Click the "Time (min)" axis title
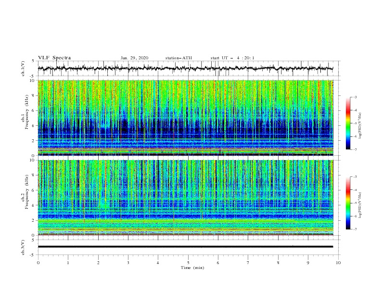Viewport: 381px width, 295px height. (192, 268)
